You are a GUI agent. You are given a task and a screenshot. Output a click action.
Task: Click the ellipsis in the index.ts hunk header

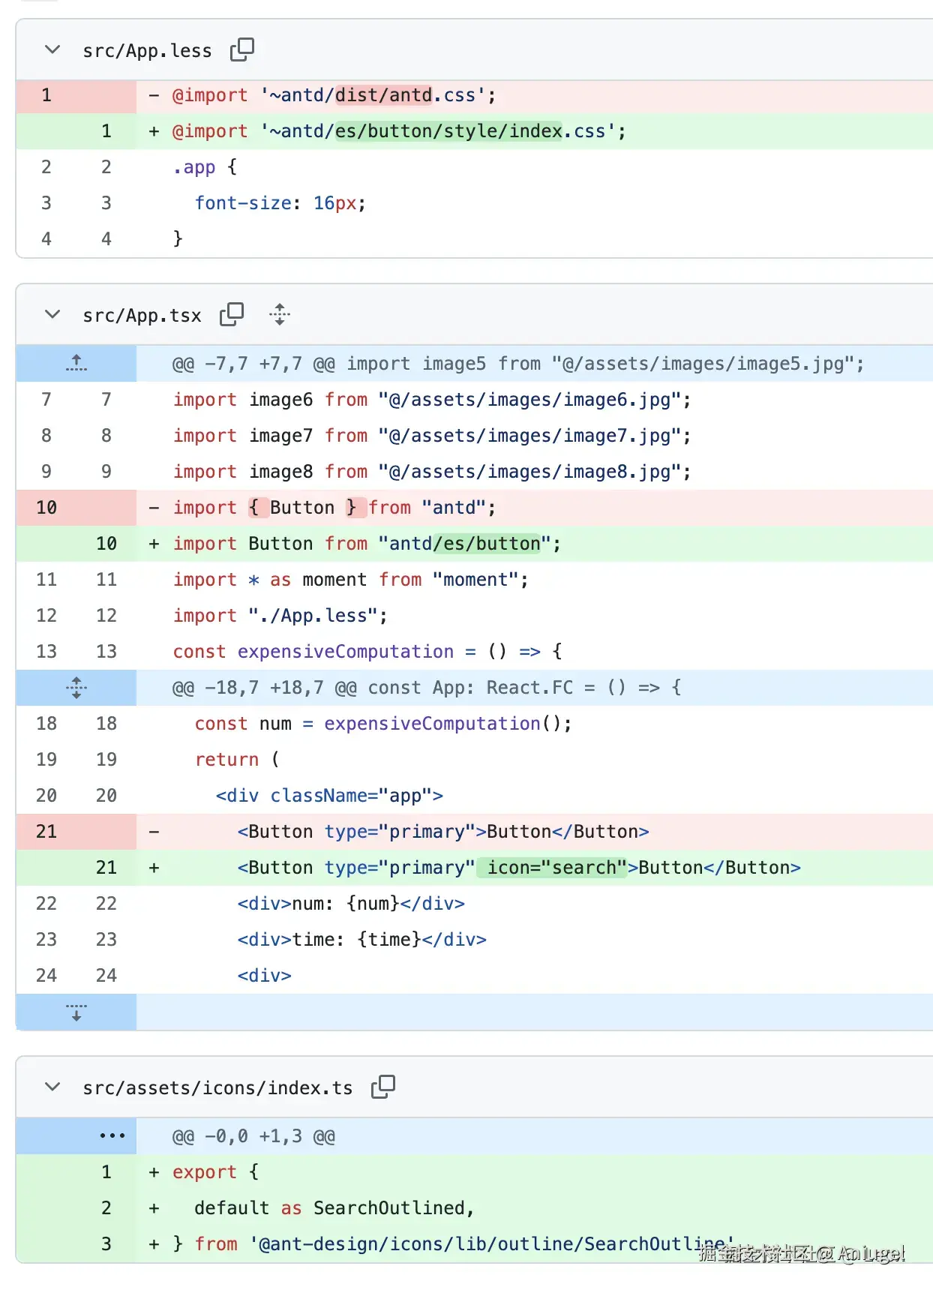pos(112,1135)
